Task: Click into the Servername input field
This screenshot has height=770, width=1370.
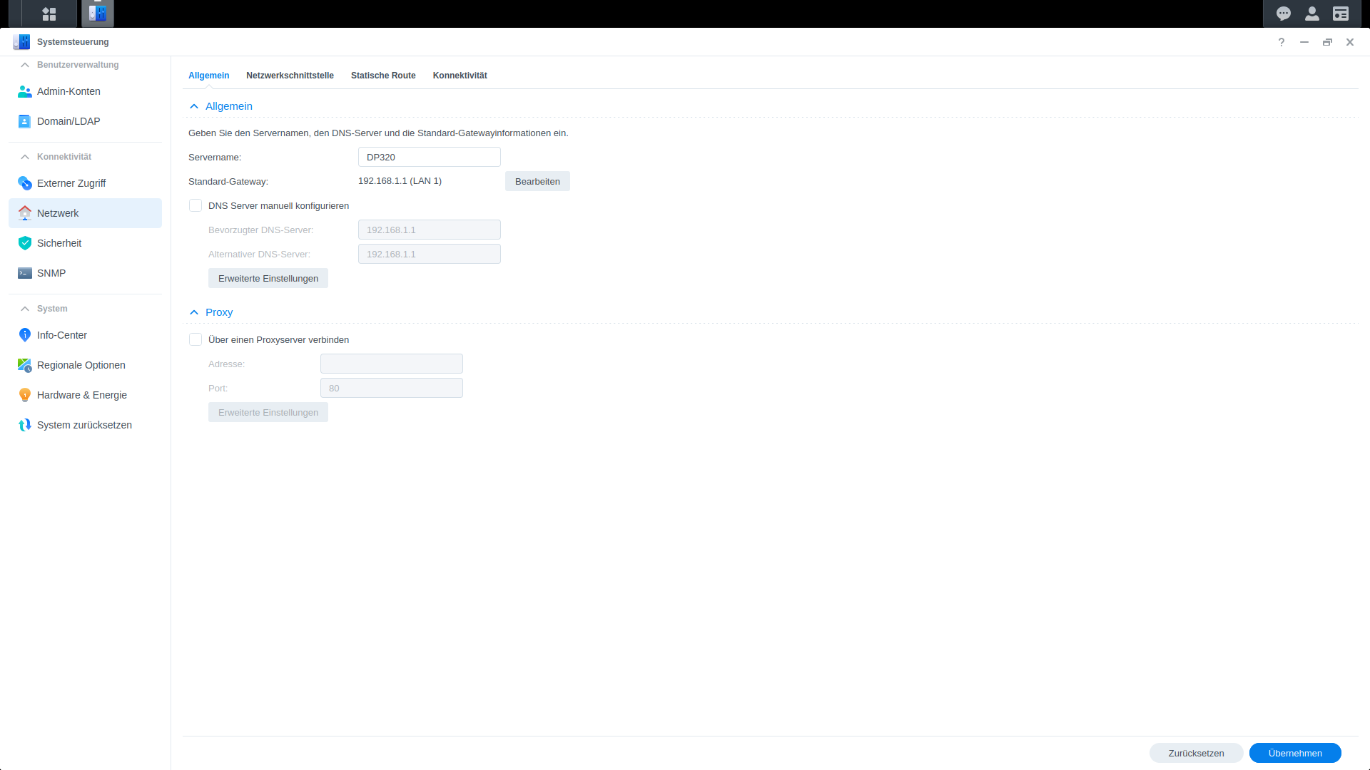Action: pyautogui.click(x=429, y=158)
